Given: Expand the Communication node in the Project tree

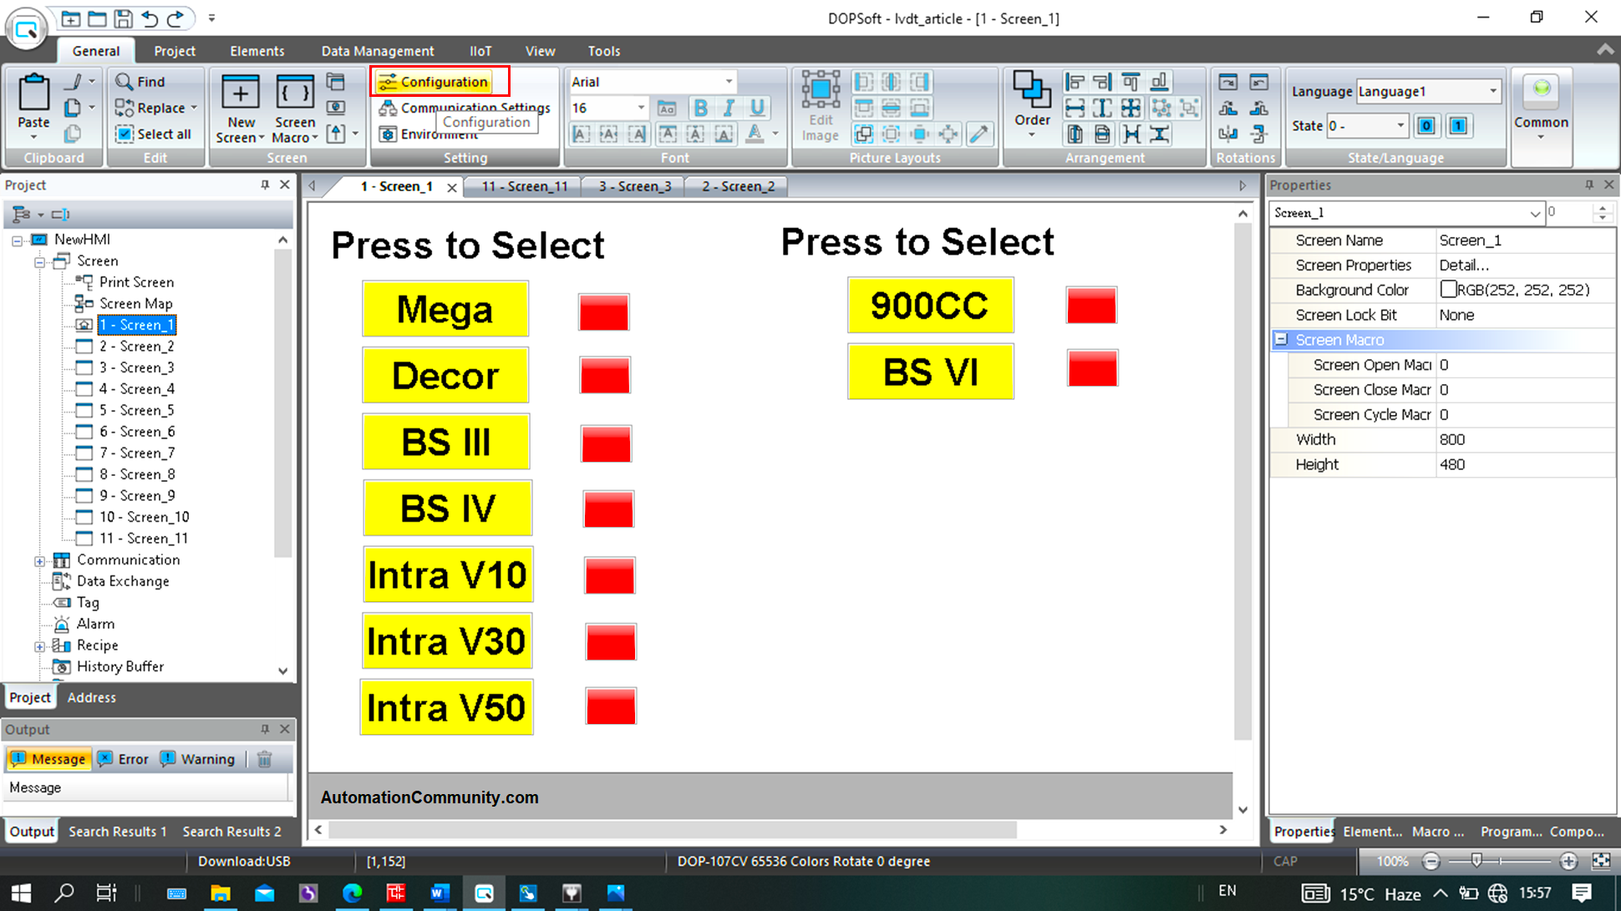Looking at the screenshot, I should tap(41, 560).
